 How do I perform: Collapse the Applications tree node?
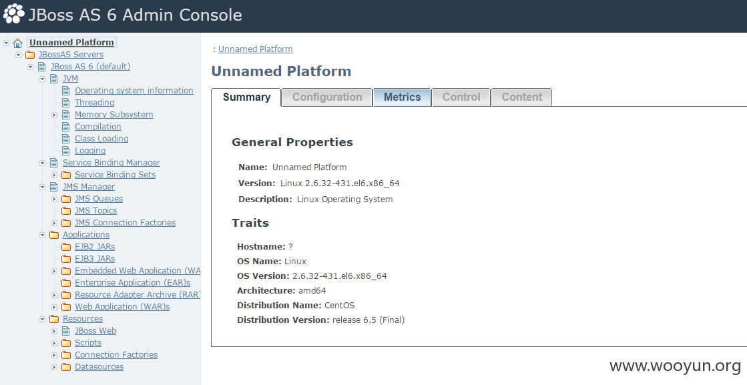point(42,235)
